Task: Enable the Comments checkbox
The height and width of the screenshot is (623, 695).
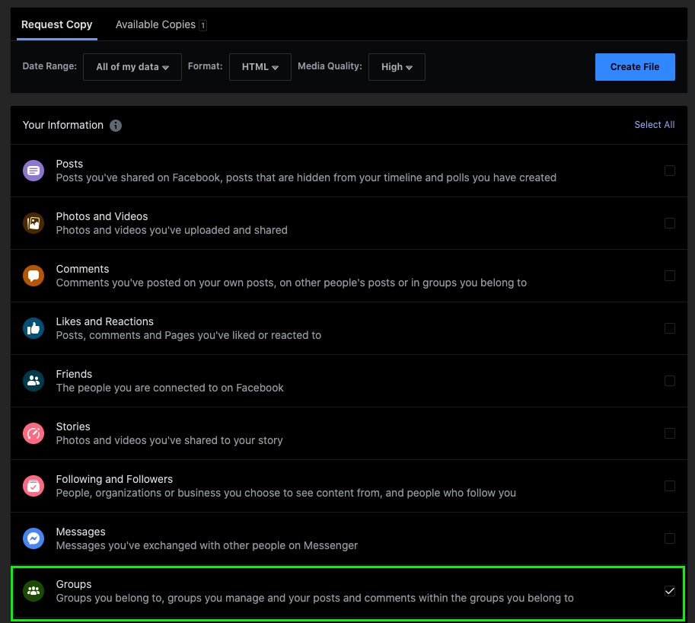Action: pyautogui.click(x=670, y=276)
